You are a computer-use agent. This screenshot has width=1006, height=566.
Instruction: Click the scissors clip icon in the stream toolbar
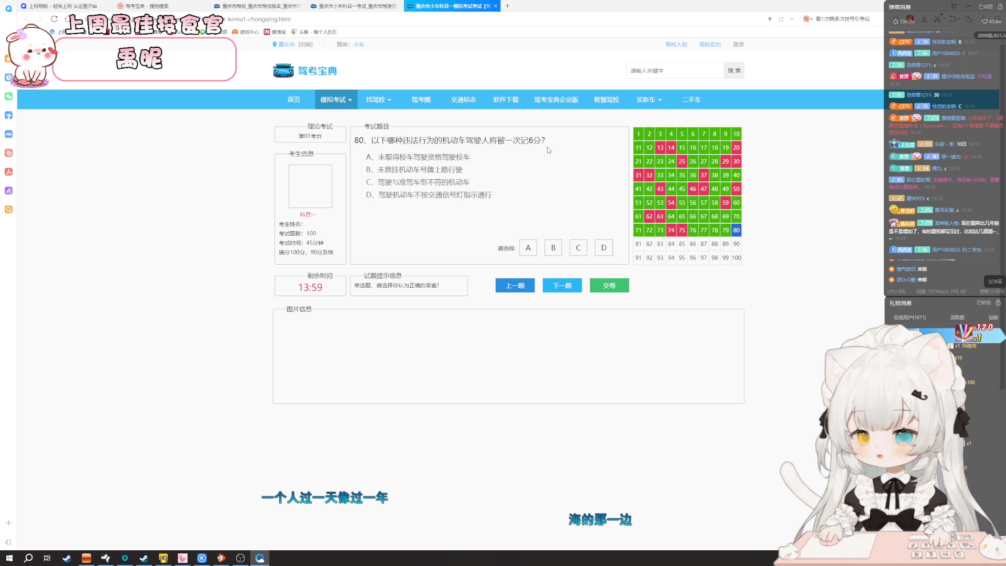(x=938, y=19)
